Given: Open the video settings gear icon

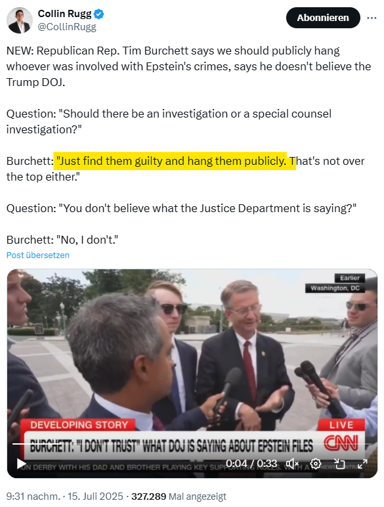Looking at the screenshot, I should pos(316,464).
